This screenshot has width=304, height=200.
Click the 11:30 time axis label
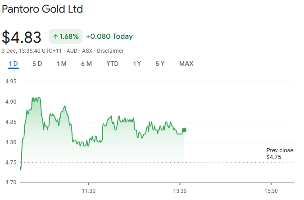coord(89,190)
